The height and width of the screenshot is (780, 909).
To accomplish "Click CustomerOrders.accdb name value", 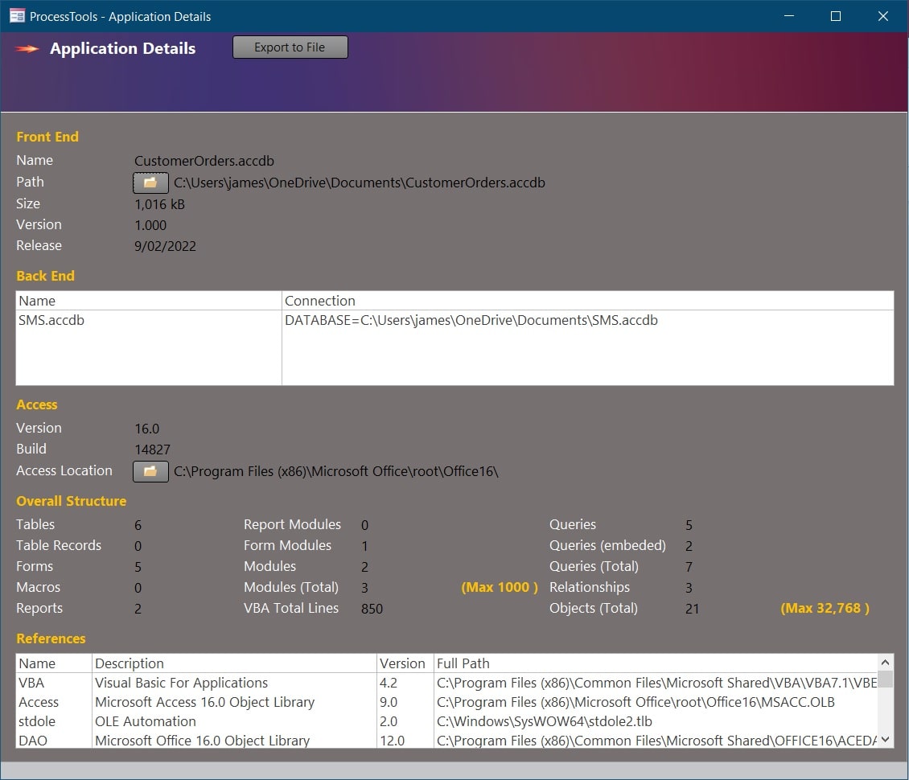I will click(204, 161).
